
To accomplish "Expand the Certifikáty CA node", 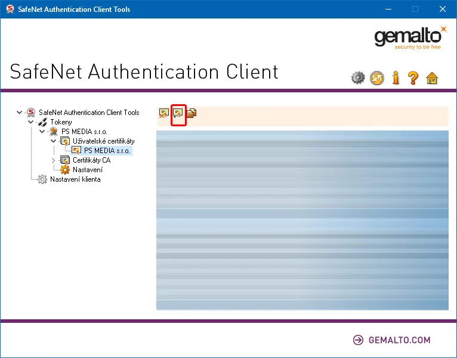I will tap(53, 160).
